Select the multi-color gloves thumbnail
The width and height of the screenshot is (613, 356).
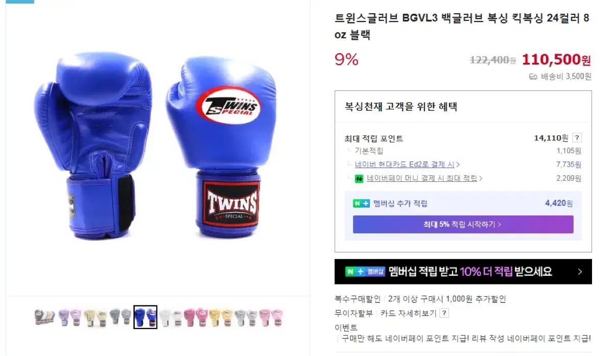45,317
